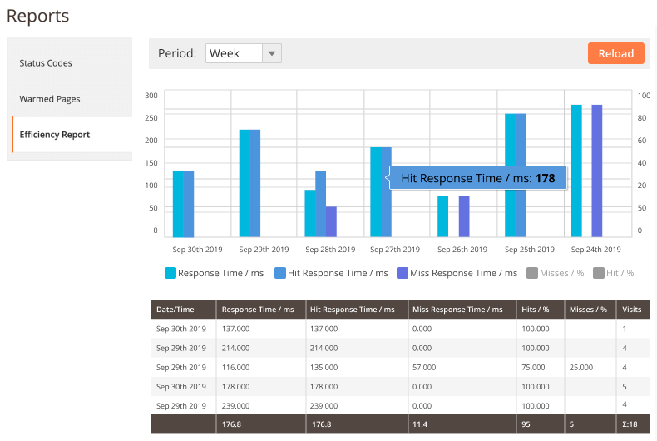Click the Week period select box

tap(234, 53)
